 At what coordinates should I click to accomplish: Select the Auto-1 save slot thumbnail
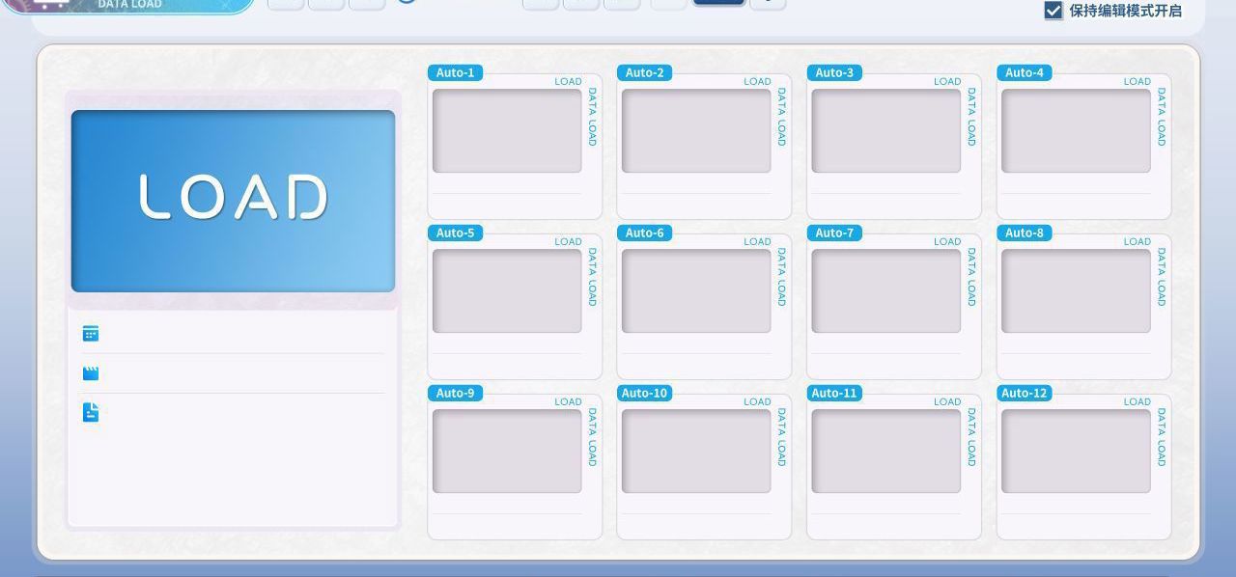pyautogui.click(x=507, y=131)
